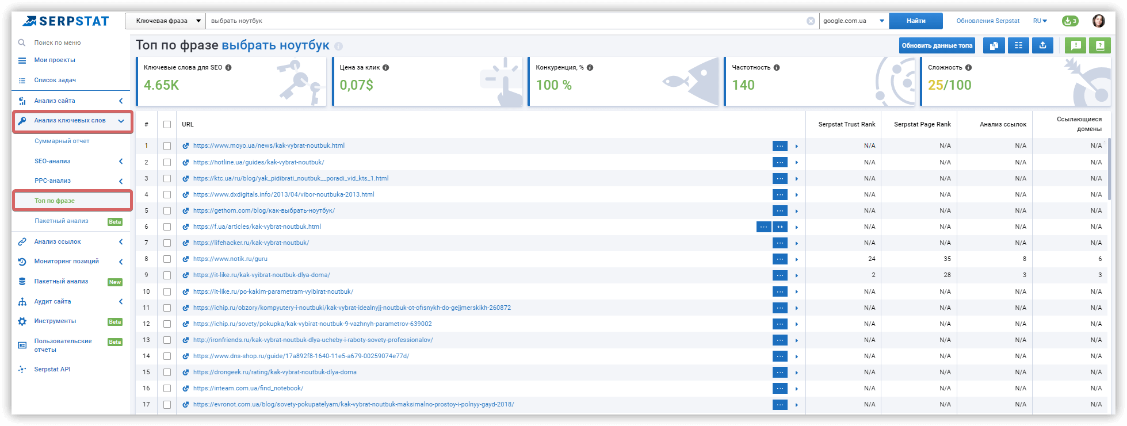1127x426 pixels.
Task: Open the lifehacker.ru kak-vybrat-noutbuk link
Action: [251, 243]
